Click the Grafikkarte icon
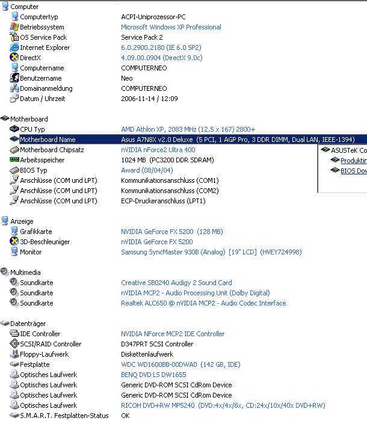This screenshot has height=421, width=367. pyautogui.click(x=14, y=231)
